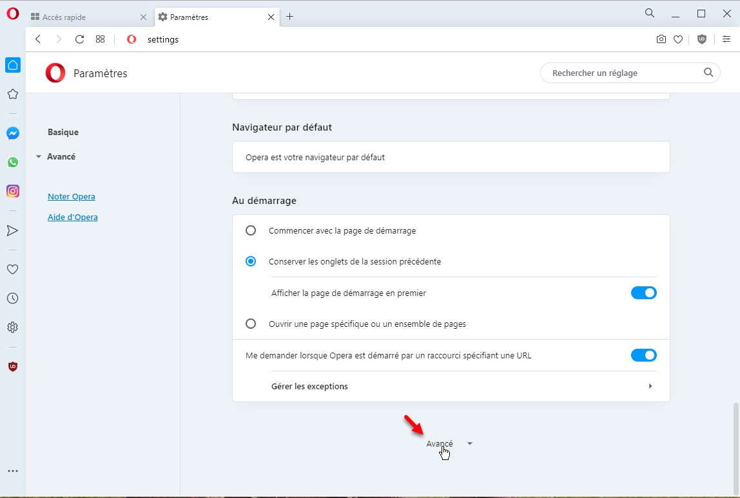Open Instagram sidebar panel

point(13,191)
